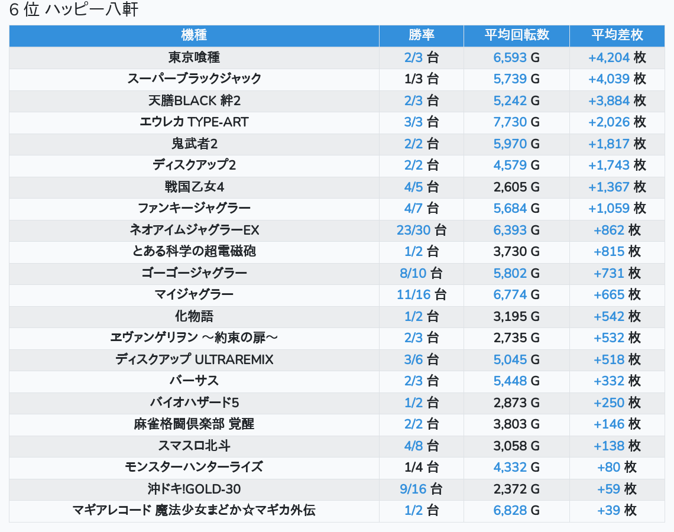Viewport: 674px width, 532px height.
Task: Select the 天膳BLACK 絆2 row name
Action: pyautogui.click(x=194, y=100)
